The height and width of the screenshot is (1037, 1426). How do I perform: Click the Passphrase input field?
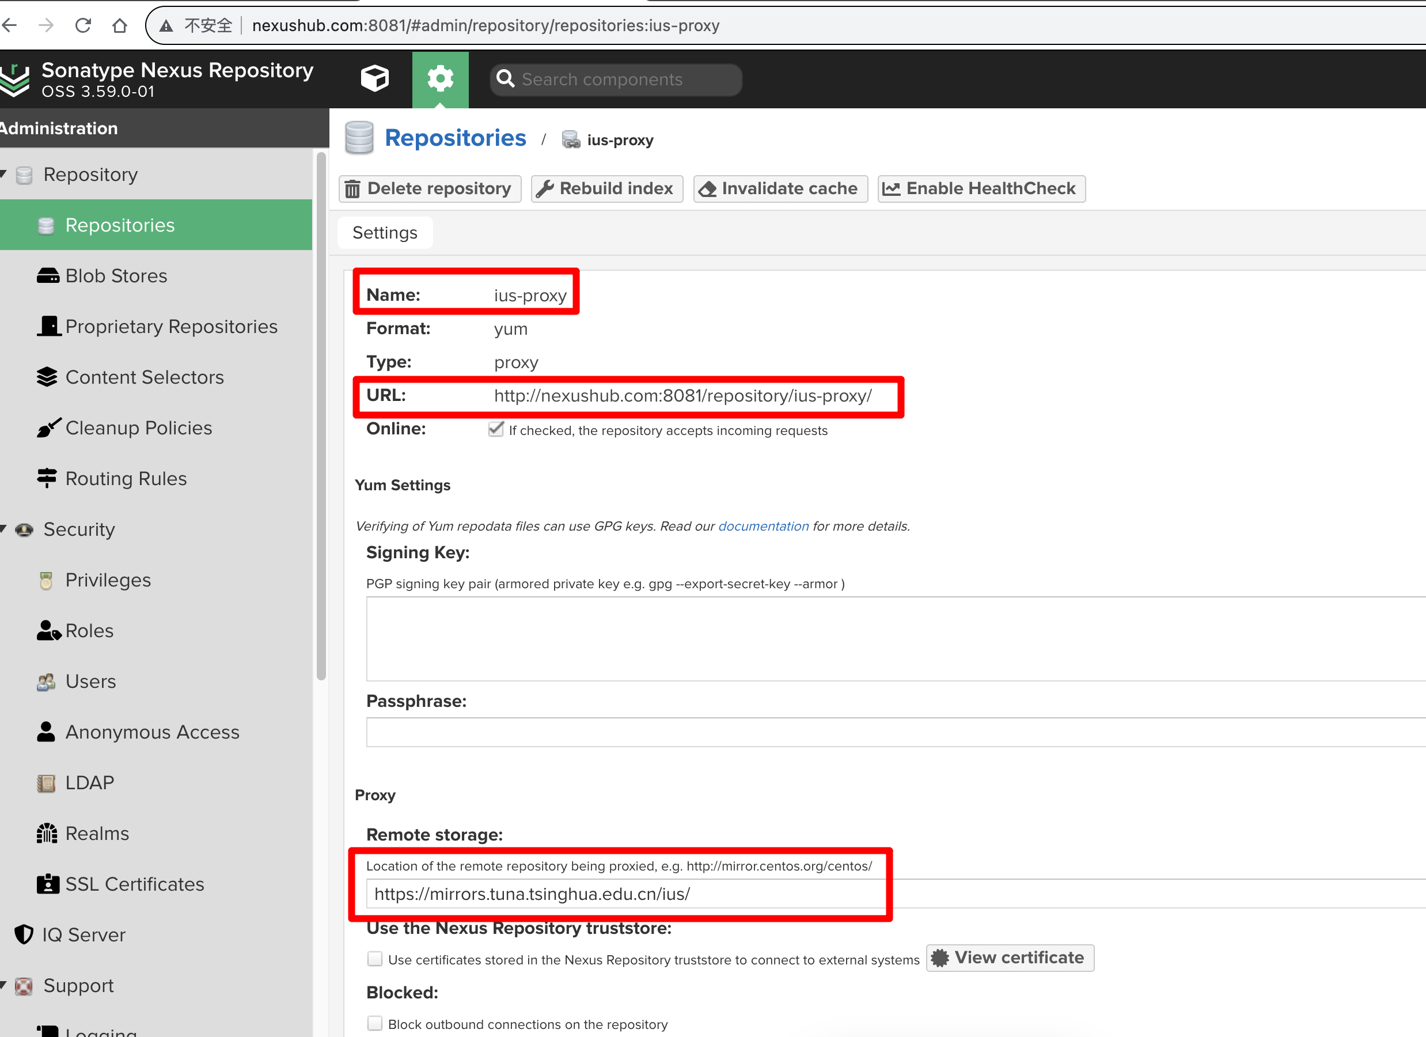pyautogui.click(x=896, y=732)
